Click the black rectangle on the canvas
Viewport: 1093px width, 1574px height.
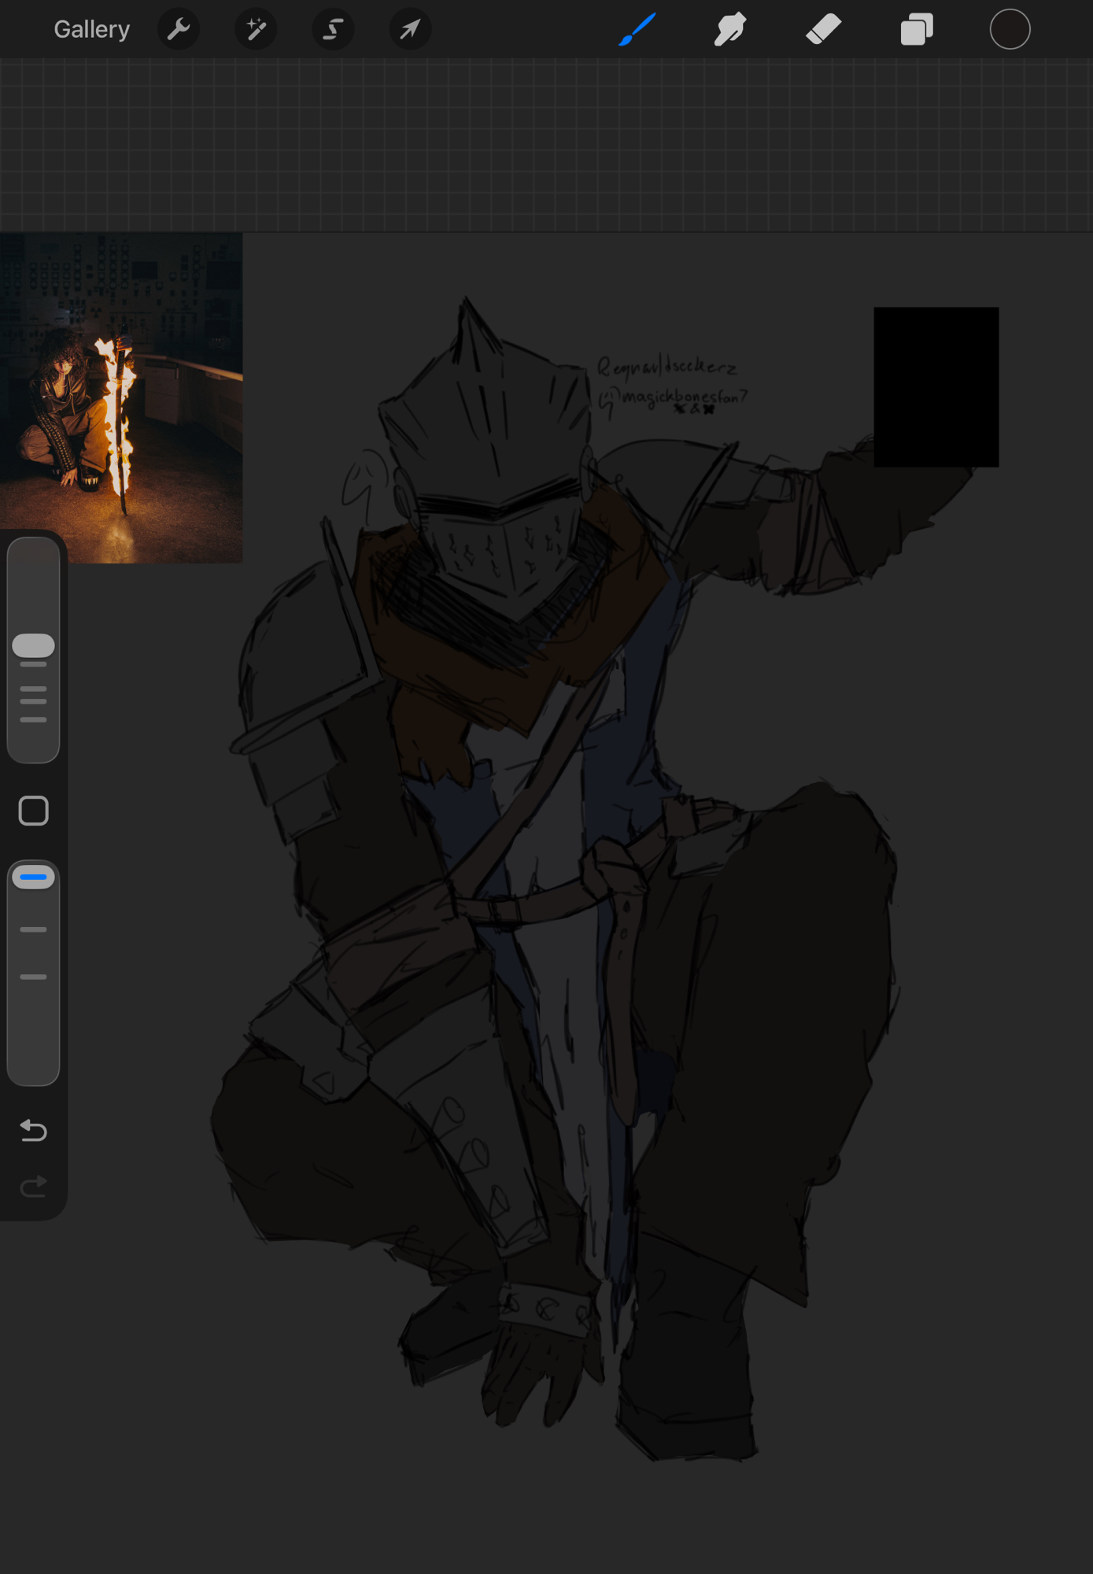[936, 387]
